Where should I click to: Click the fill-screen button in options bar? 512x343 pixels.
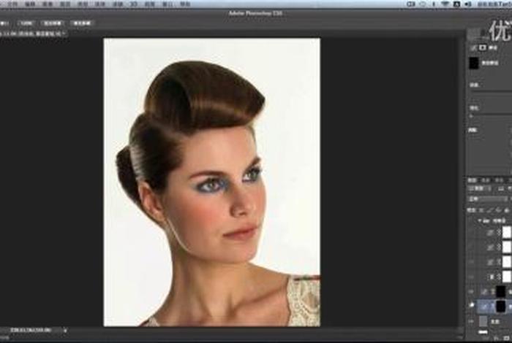tap(82, 23)
